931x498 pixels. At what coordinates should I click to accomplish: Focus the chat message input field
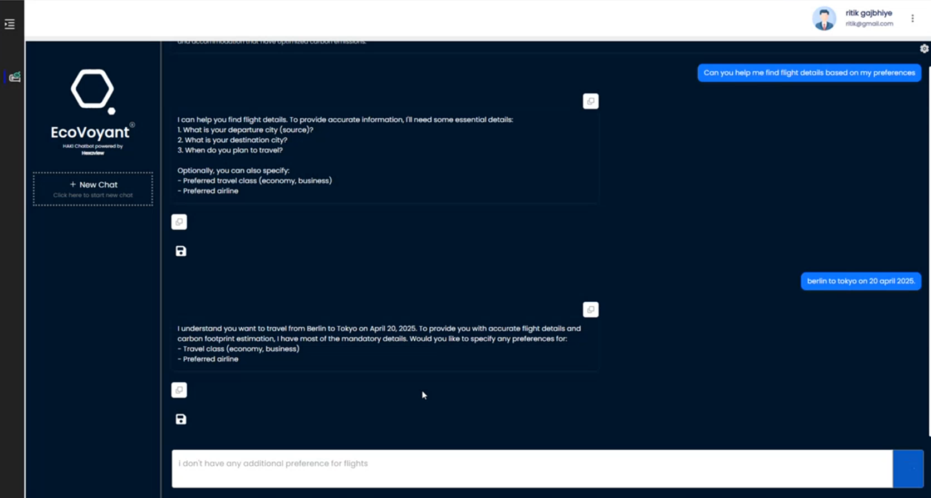(532, 469)
